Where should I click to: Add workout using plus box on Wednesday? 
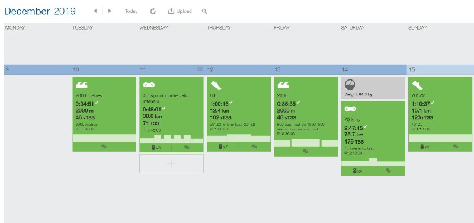point(171,164)
